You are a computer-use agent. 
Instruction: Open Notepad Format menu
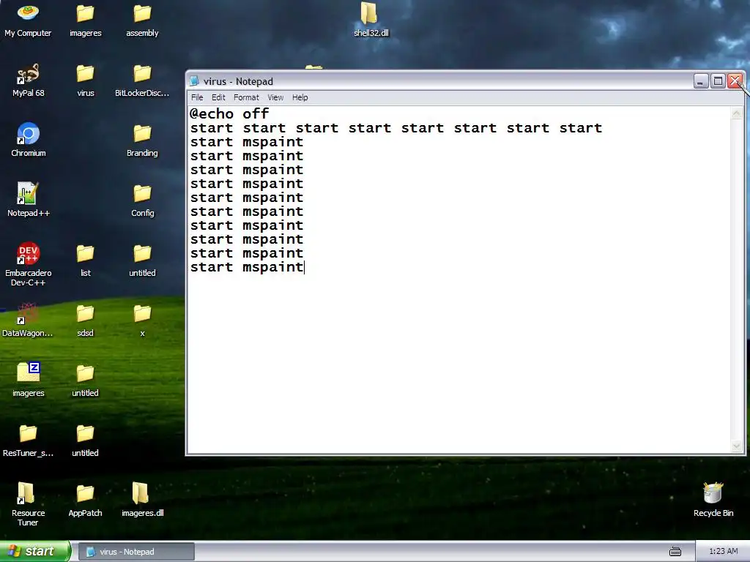246,97
